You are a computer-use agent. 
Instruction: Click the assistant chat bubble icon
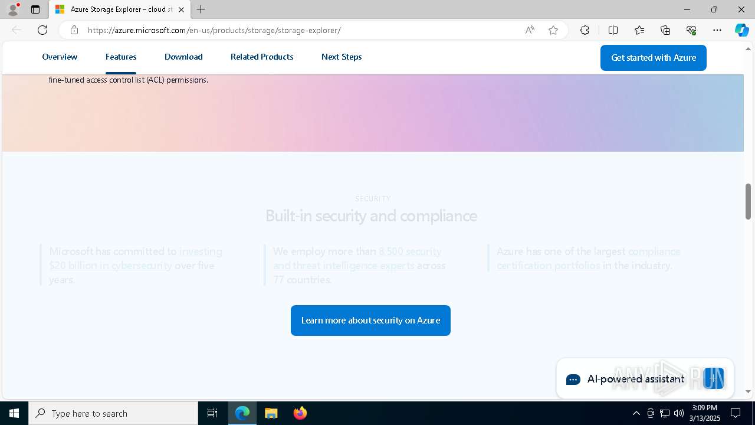pos(573,380)
